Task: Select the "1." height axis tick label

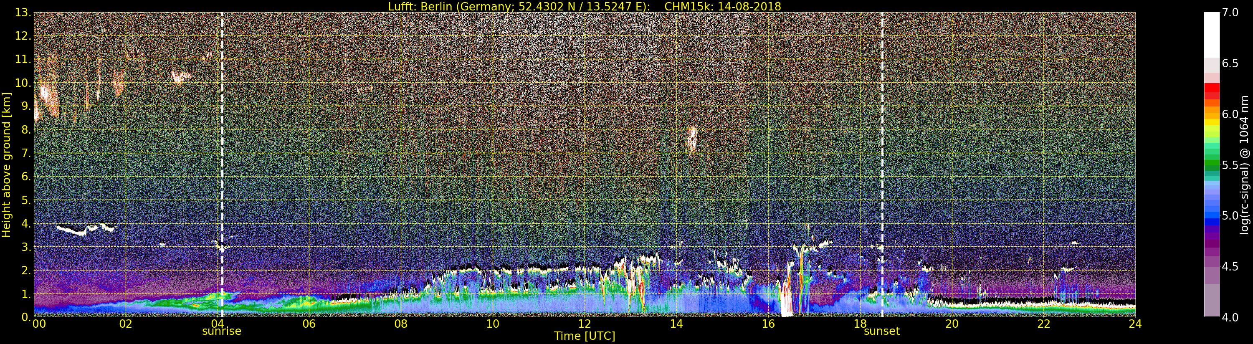Action: pyautogui.click(x=26, y=294)
